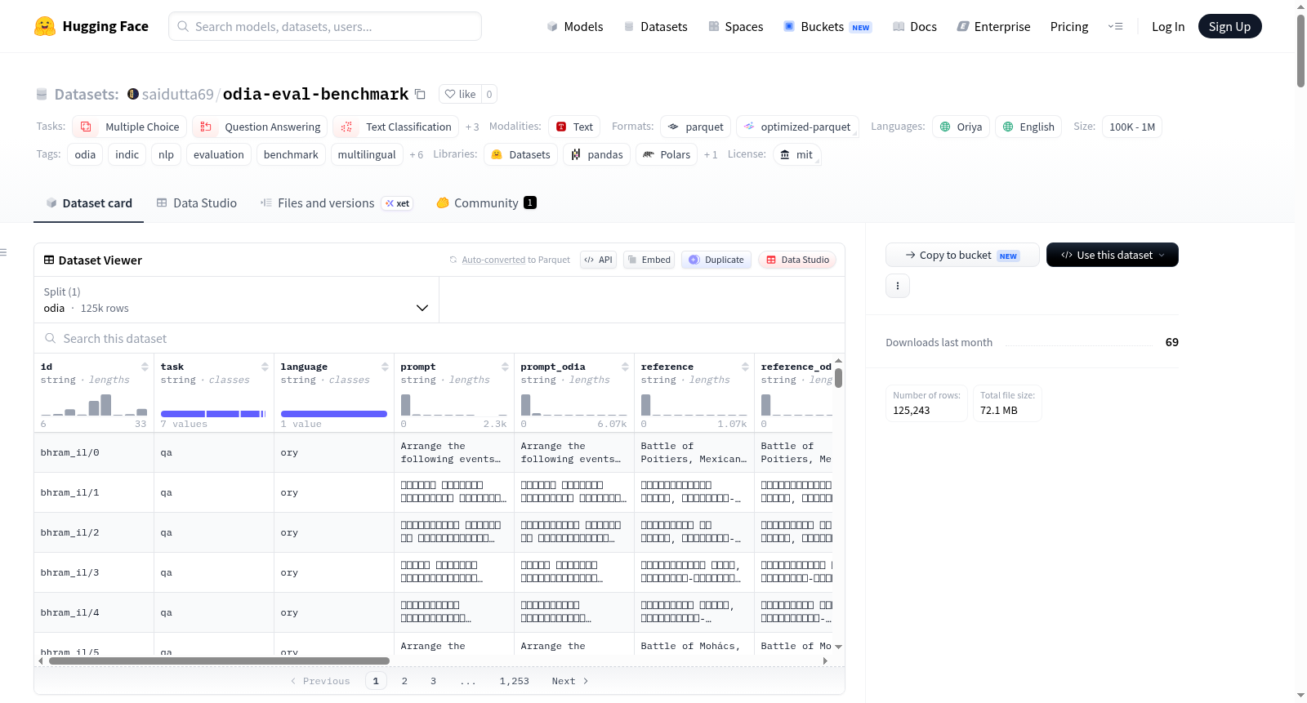This screenshot has width=1307, height=703.
Task: Like this dataset
Action: [x=461, y=94]
